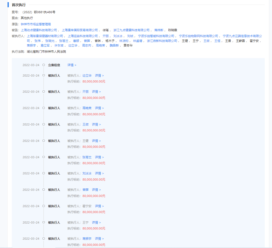
Task: Click 宁波乐控智能科技有限公司 link
Action: [156, 36]
